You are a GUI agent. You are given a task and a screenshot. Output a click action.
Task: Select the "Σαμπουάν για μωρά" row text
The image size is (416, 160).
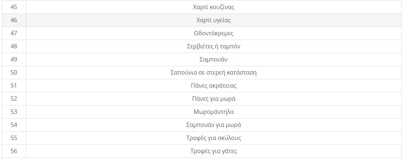pyautogui.click(x=213, y=125)
